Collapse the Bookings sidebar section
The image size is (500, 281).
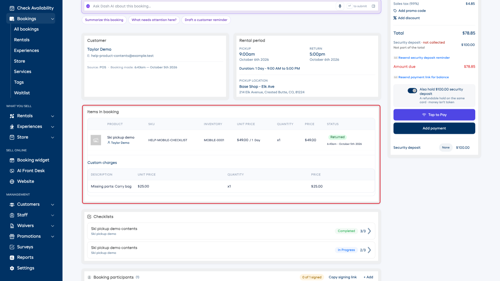[x=53, y=19]
